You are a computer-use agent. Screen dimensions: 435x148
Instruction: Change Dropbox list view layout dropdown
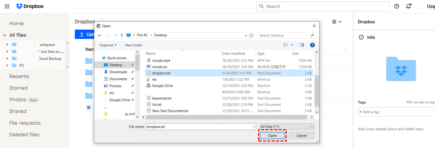[x=337, y=22]
